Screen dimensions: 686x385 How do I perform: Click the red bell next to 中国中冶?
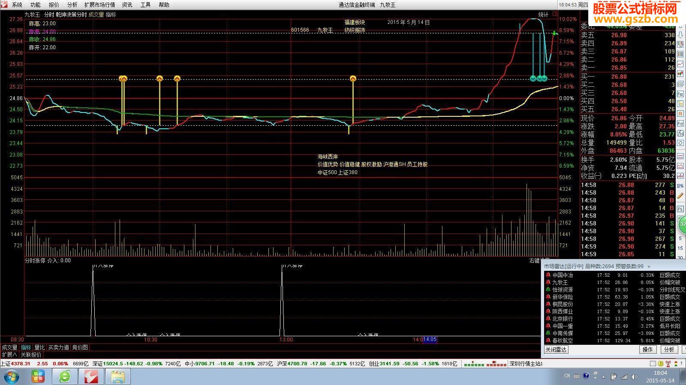tap(548, 275)
